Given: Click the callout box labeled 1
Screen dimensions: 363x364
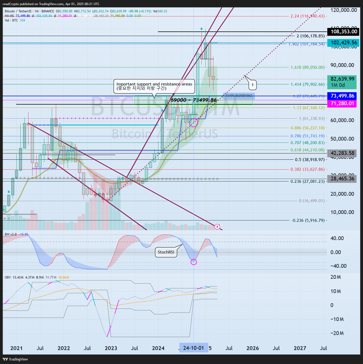Looking at the screenshot, I should [x=252, y=85].
